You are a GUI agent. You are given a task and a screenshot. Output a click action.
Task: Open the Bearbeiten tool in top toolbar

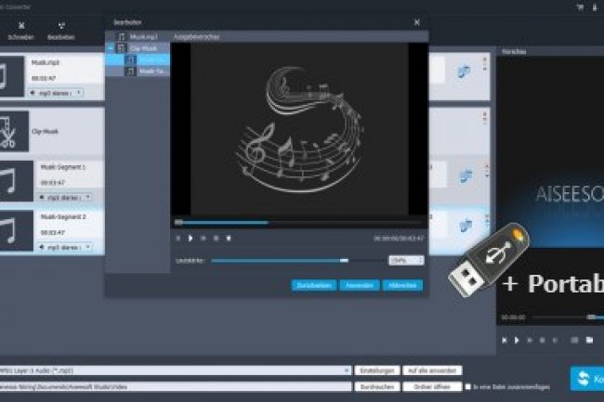tap(60, 32)
